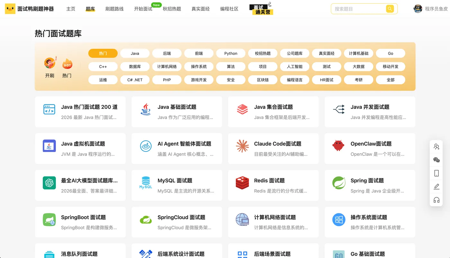This screenshot has width=450, height=258.
Task: Select the 人工智能 tag
Action: (295, 67)
